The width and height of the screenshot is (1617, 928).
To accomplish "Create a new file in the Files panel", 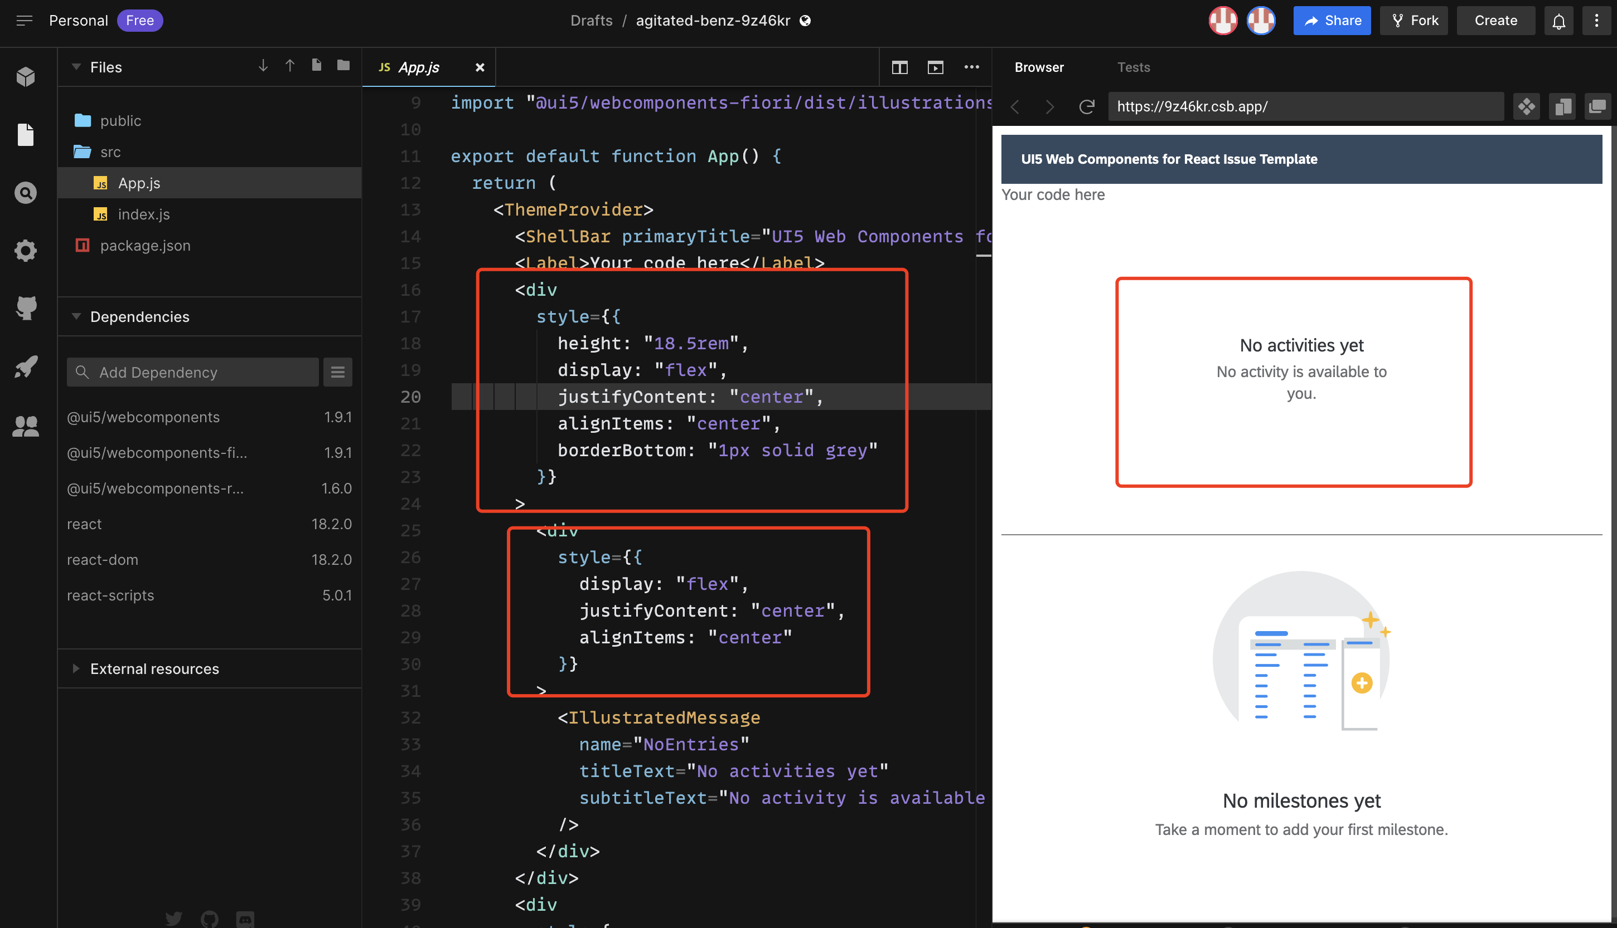I will [316, 65].
